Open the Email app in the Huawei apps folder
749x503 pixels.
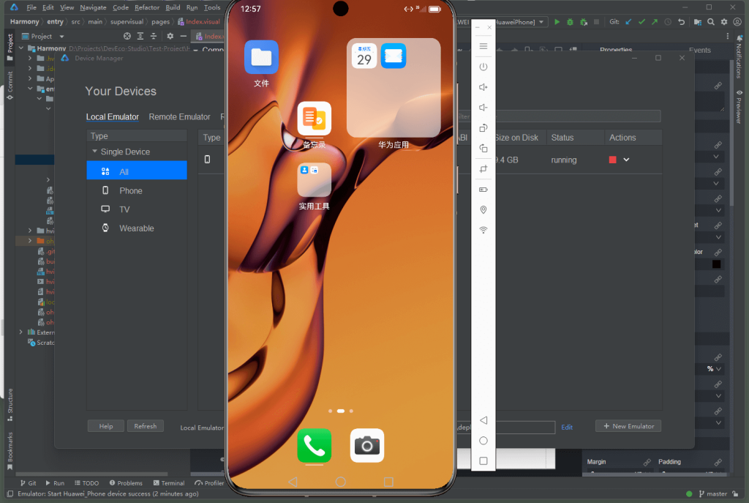(394, 56)
